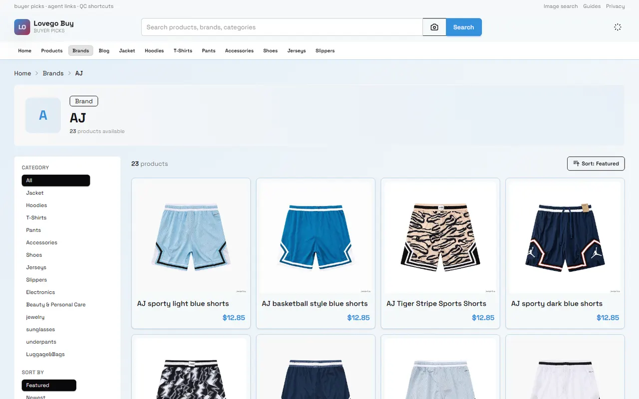Select the Brands navigation tab

click(81, 50)
